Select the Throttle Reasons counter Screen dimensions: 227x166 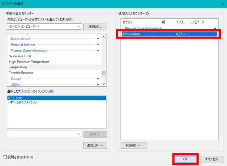pyautogui.click(x=21, y=73)
